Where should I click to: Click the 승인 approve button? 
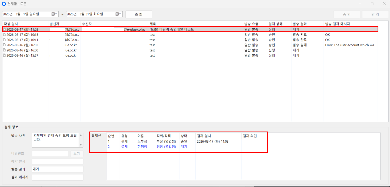point(346,14)
